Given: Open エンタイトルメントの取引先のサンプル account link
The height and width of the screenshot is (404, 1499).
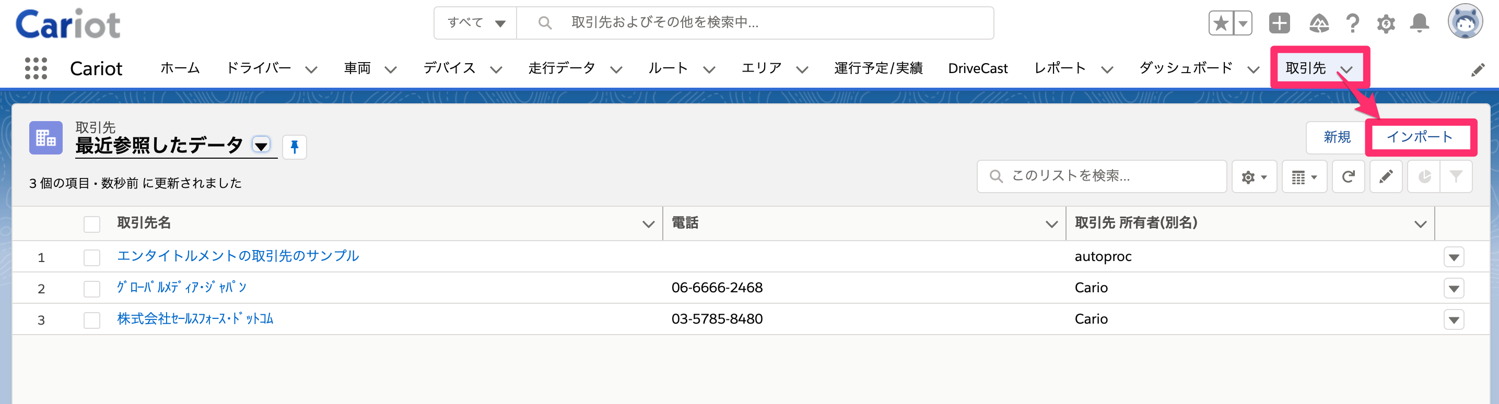Looking at the screenshot, I should pos(238,256).
